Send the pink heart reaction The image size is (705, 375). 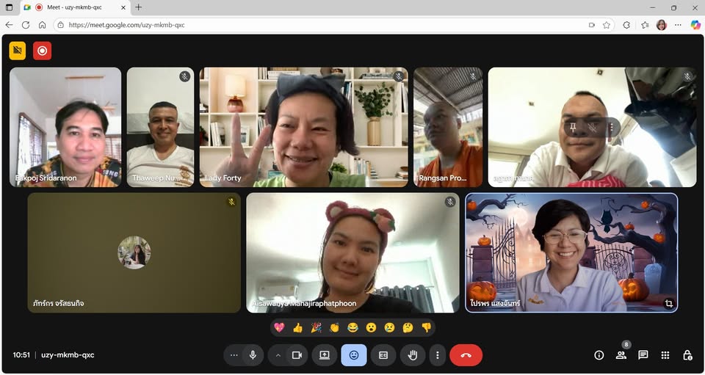point(279,327)
